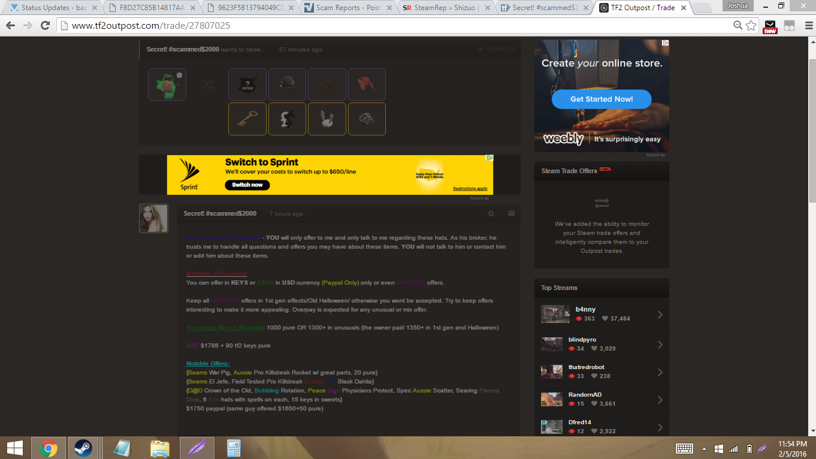Screen dimensions: 816x459
Task: Show hidden system tray icons
Action: pyautogui.click(x=704, y=448)
